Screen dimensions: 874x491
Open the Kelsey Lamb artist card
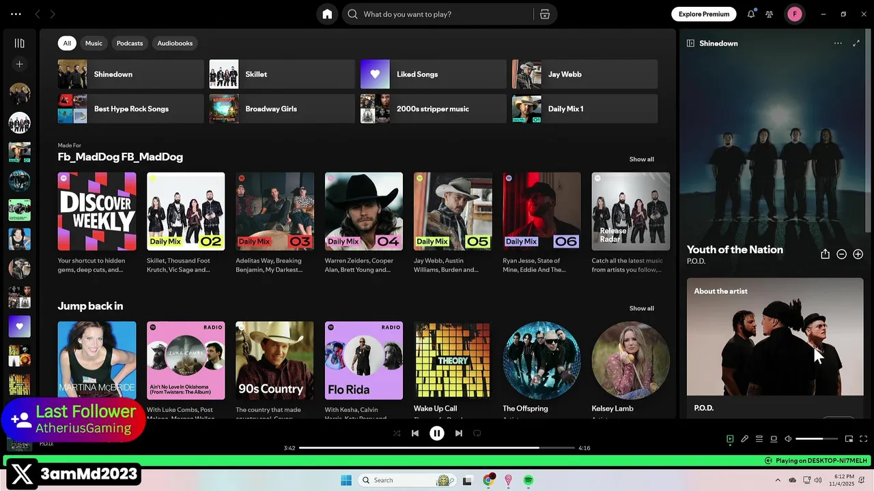(631, 368)
